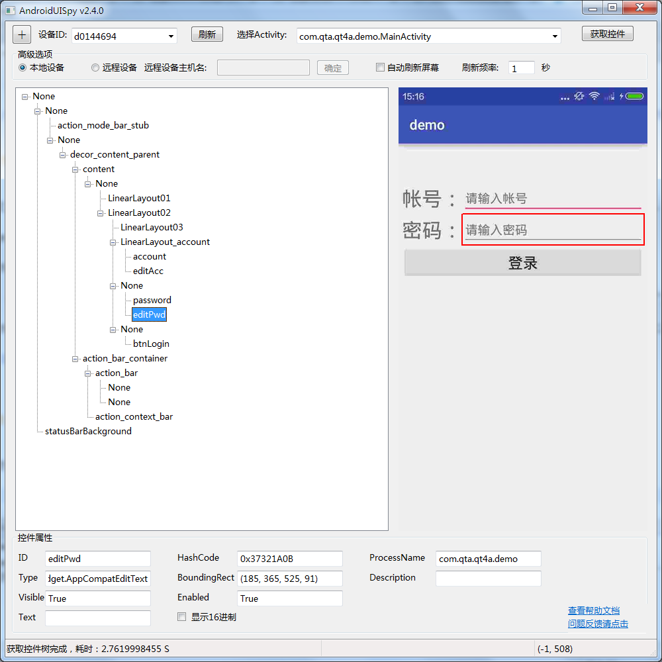Click the Type property field
Image resolution: width=662 pixels, height=662 pixels.
coord(97,579)
